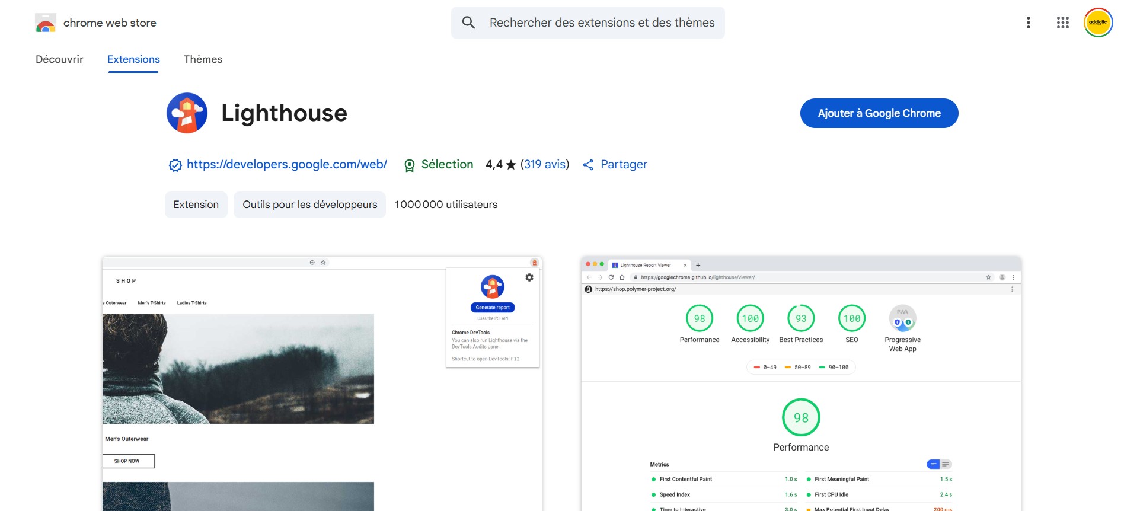Image resolution: width=1124 pixels, height=511 pixels.
Task: Click the Chrome Web Store logo icon
Action: tap(46, 23)
